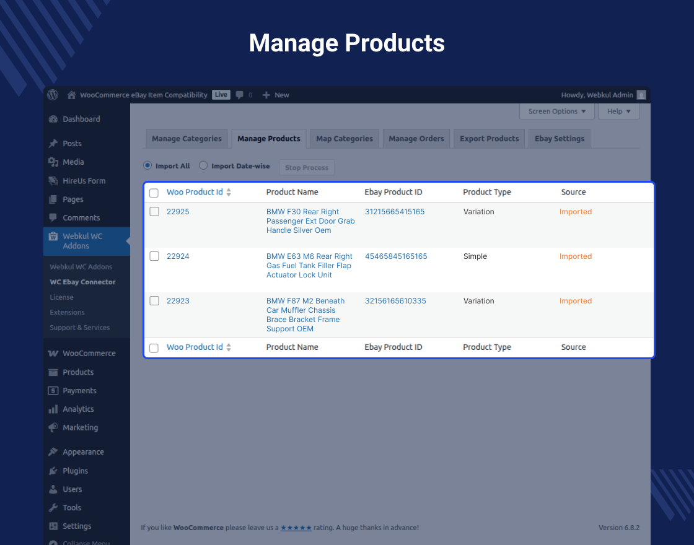694x545 pixels.
Task: Click the Products archive icon
Action: (53, 372)
